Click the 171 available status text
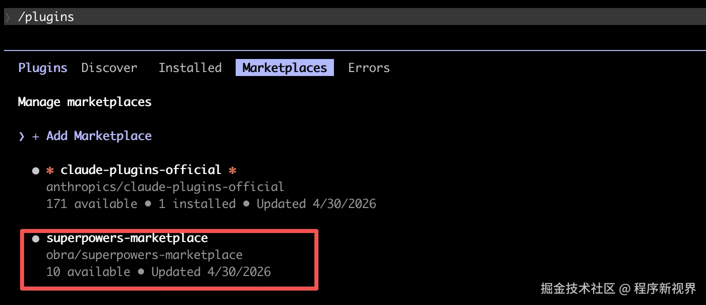 (x=92, y=204)
